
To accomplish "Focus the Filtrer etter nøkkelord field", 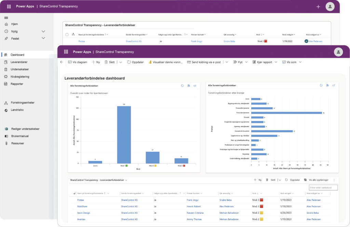I will point(323,188).
